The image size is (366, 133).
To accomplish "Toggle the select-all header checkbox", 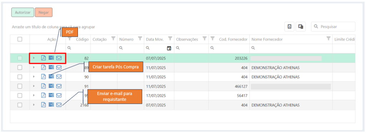I will pos(20,39).
